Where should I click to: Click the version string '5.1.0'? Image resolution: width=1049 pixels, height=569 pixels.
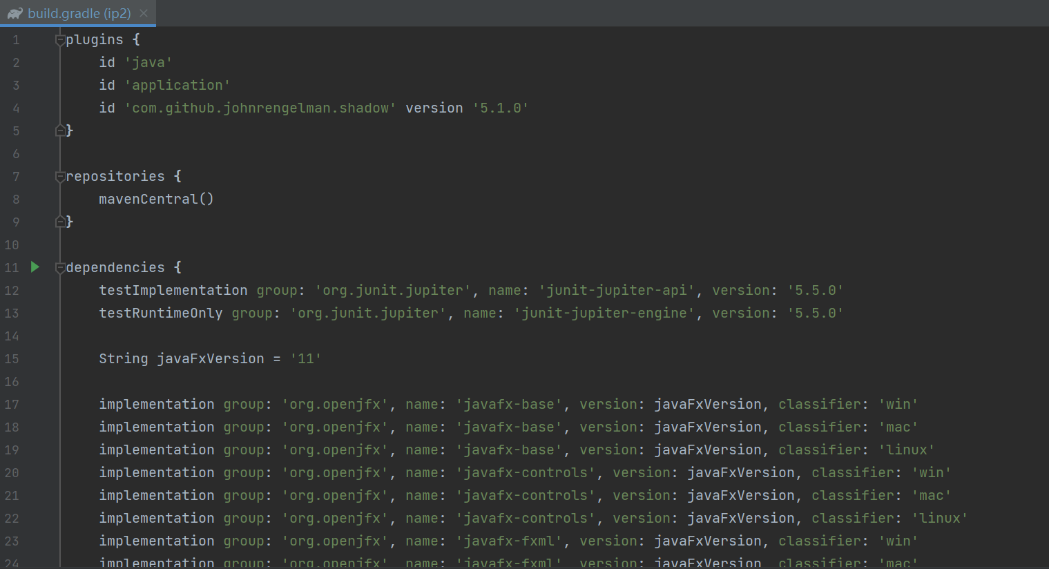coord(501,108)
